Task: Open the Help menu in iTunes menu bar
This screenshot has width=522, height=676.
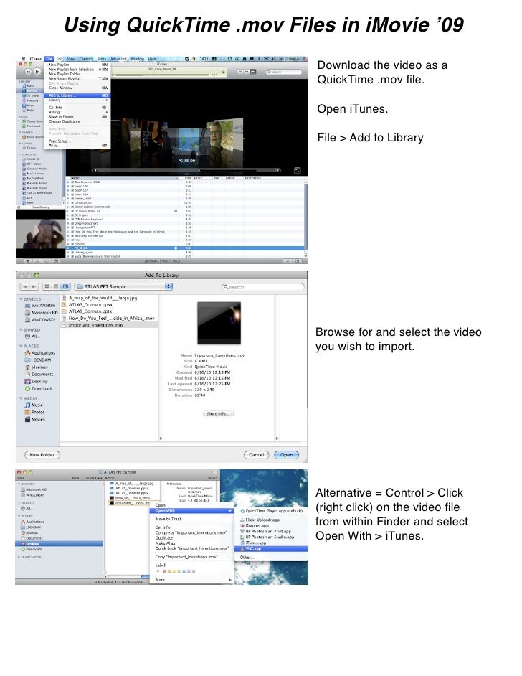Action: click(x=152, y=59)
